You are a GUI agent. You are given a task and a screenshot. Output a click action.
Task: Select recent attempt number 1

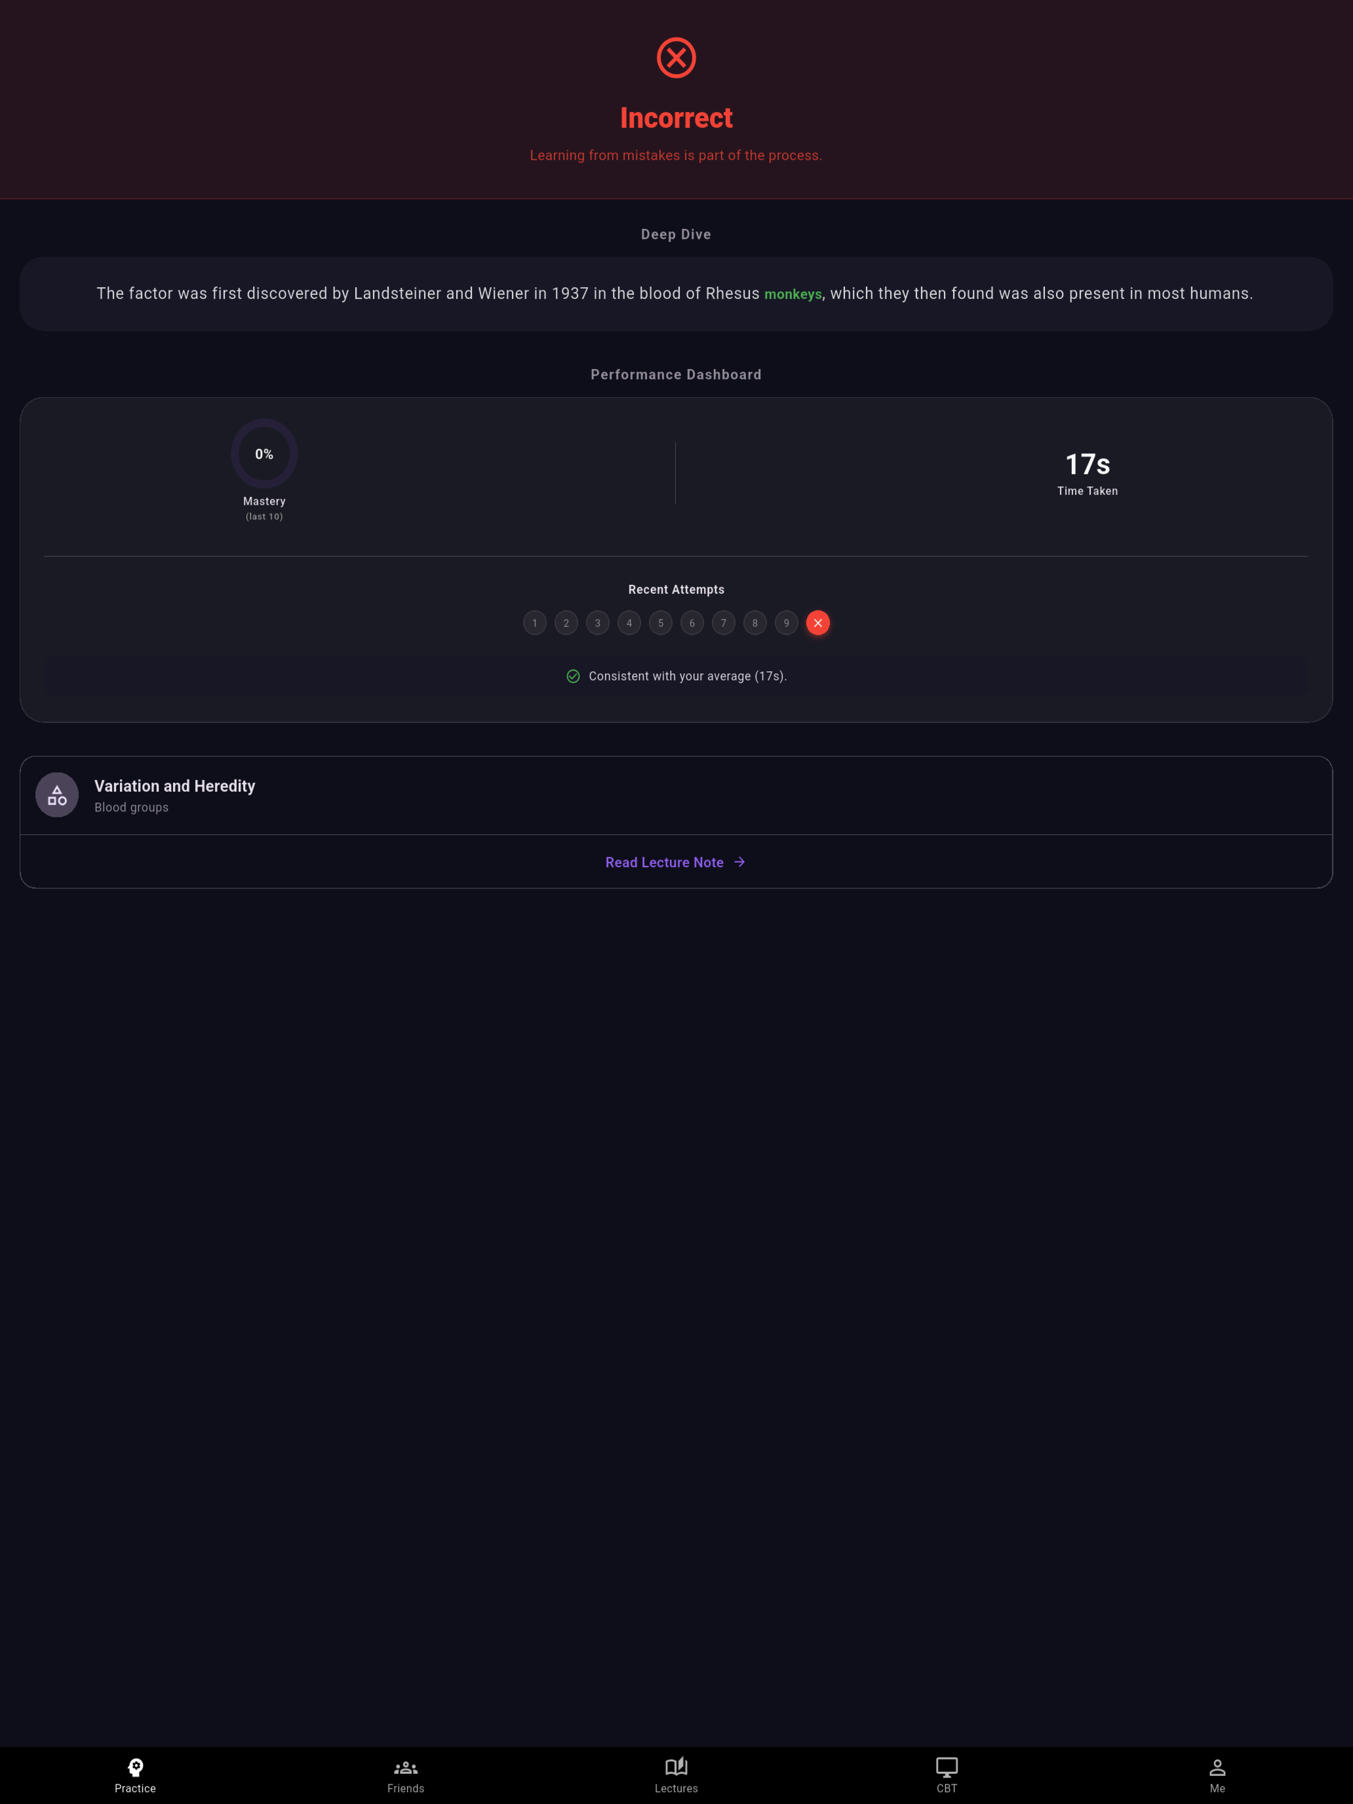tap(535, 623)
